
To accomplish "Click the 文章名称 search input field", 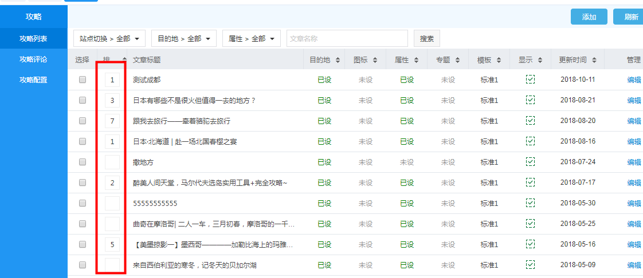I will pos(347,39).
